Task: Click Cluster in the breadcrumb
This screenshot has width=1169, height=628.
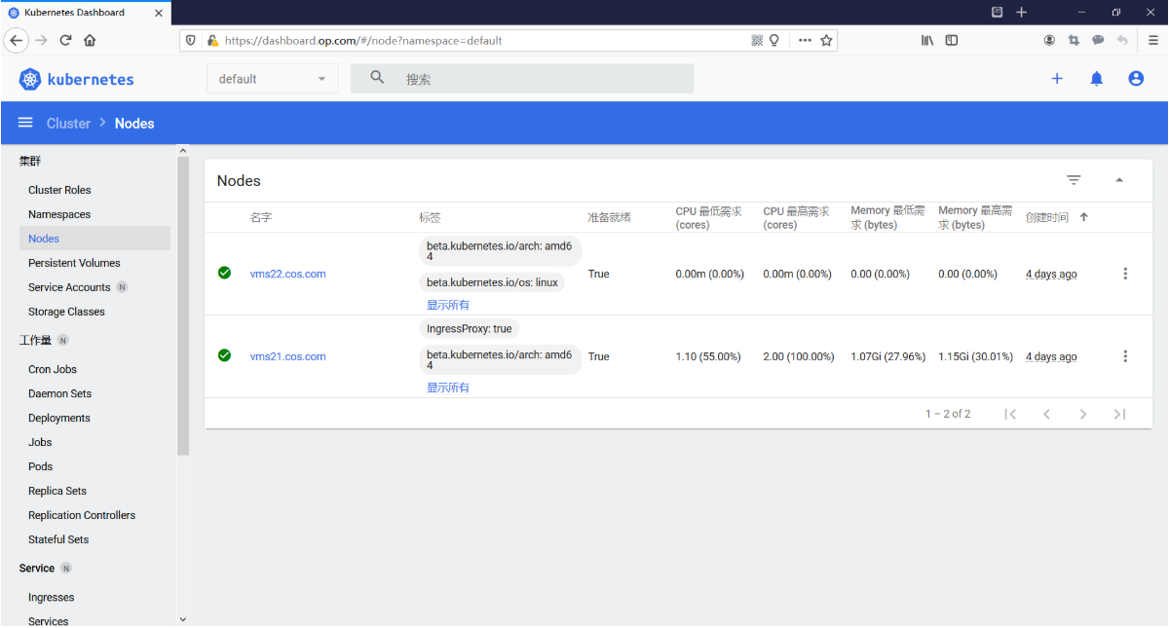Action: (x=68, y=123)
